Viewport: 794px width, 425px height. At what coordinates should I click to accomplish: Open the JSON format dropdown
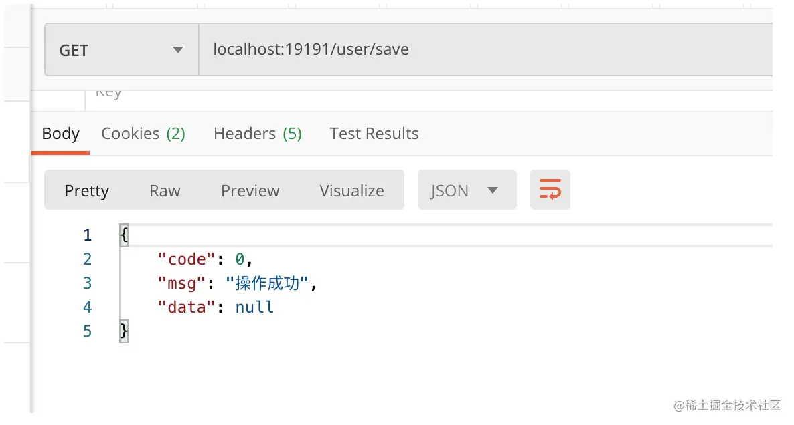467,190
